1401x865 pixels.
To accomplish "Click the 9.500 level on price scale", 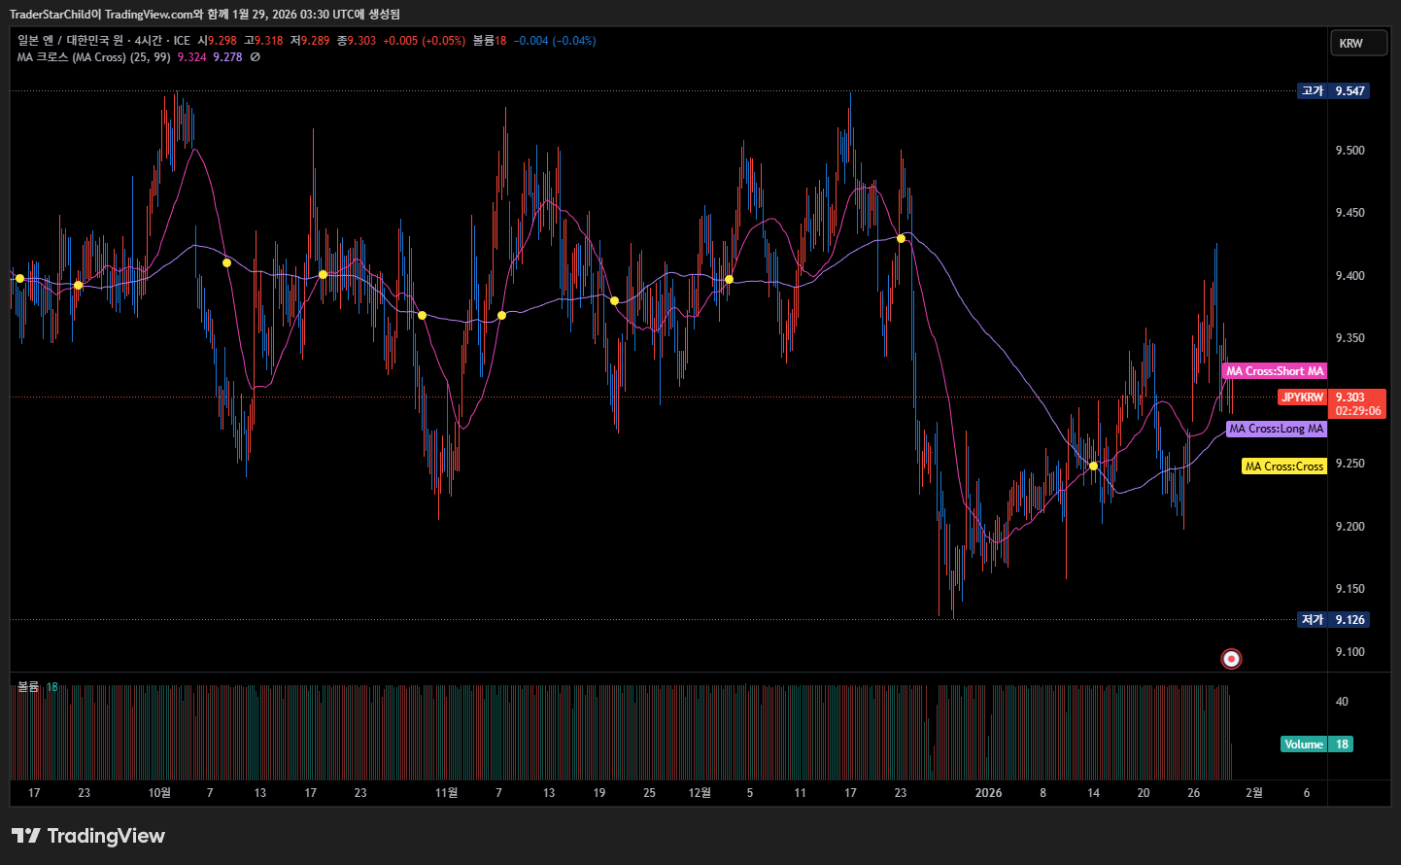I will pos(1350,151).
